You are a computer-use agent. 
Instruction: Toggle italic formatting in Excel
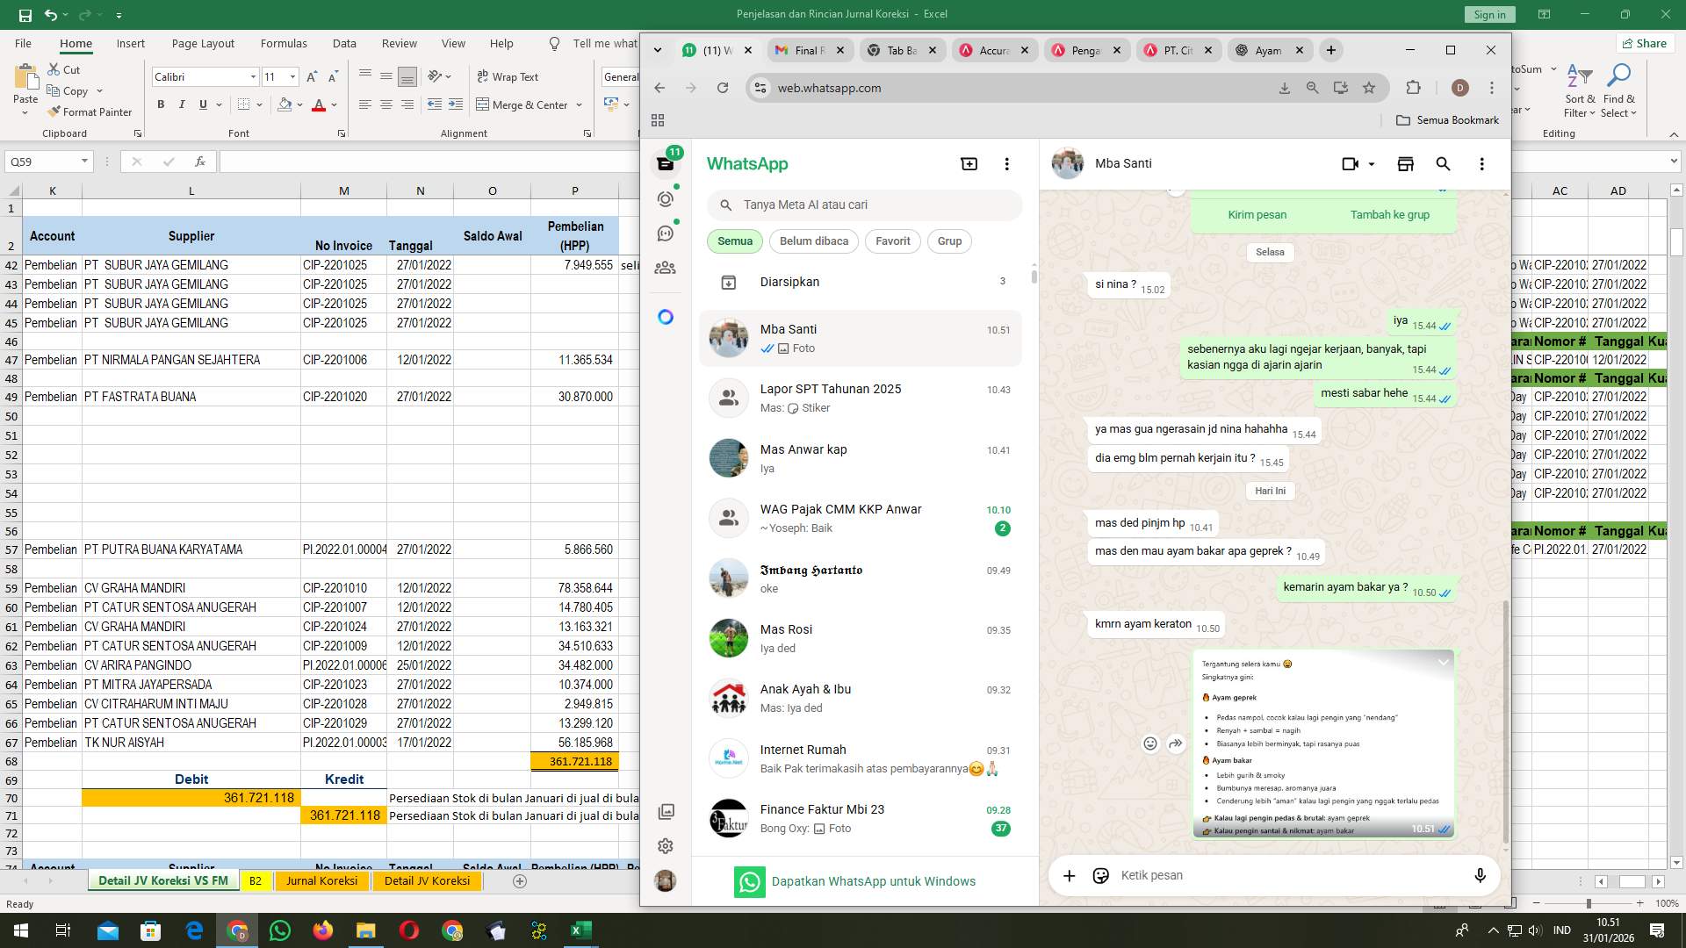182,104
